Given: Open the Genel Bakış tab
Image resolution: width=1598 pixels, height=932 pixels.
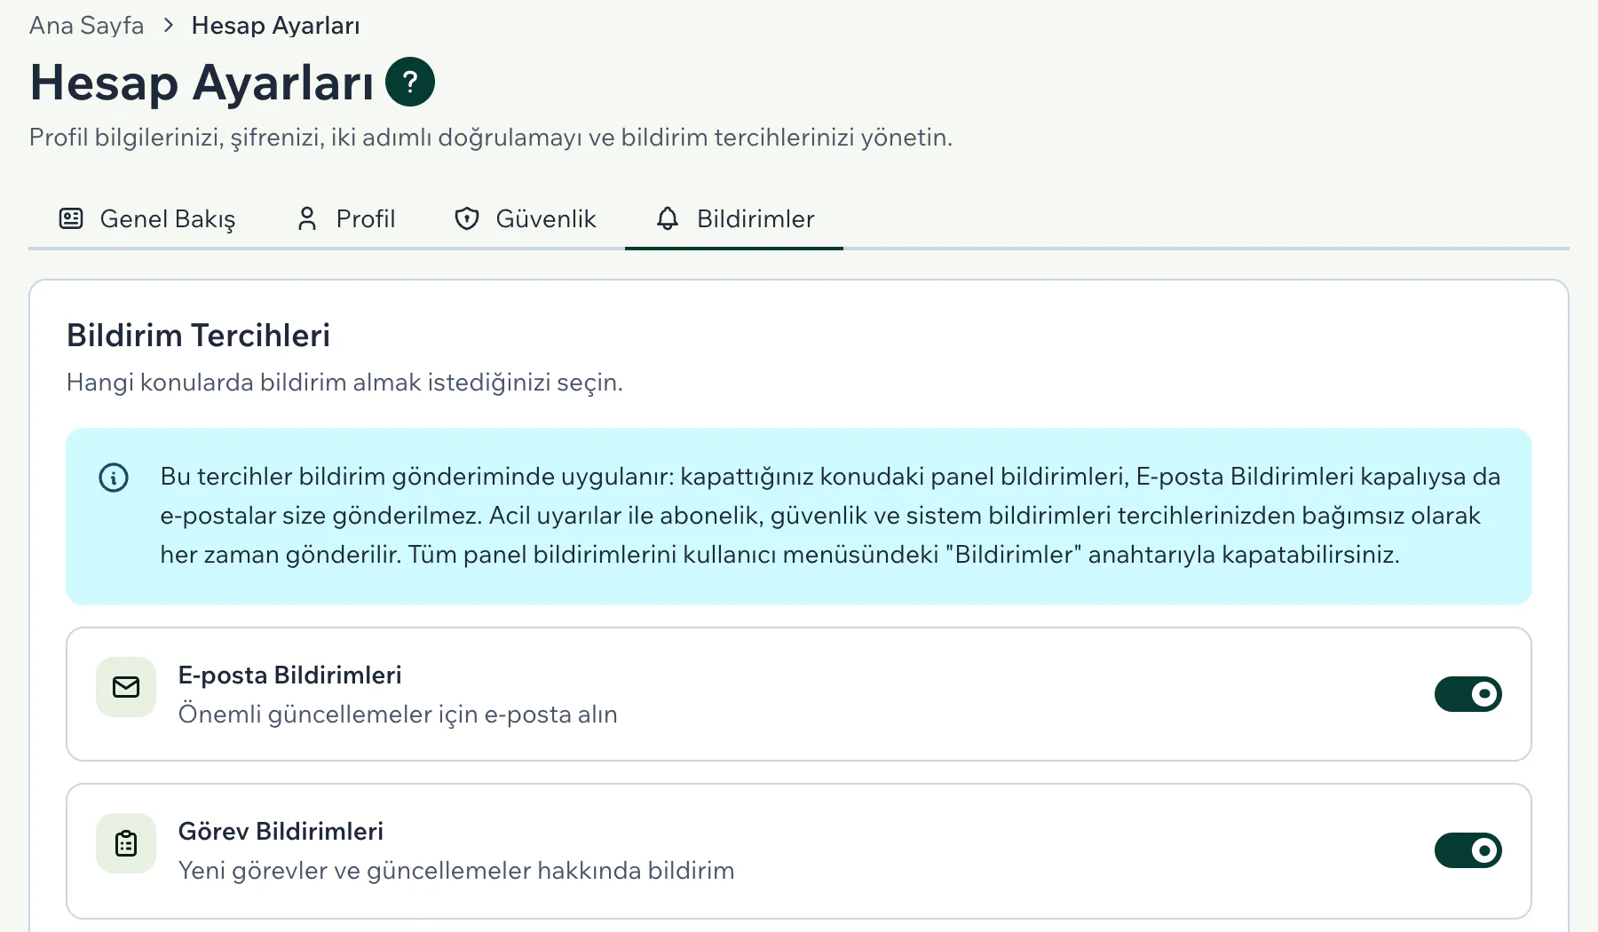Looking at the screenshot, I should 147,218.
